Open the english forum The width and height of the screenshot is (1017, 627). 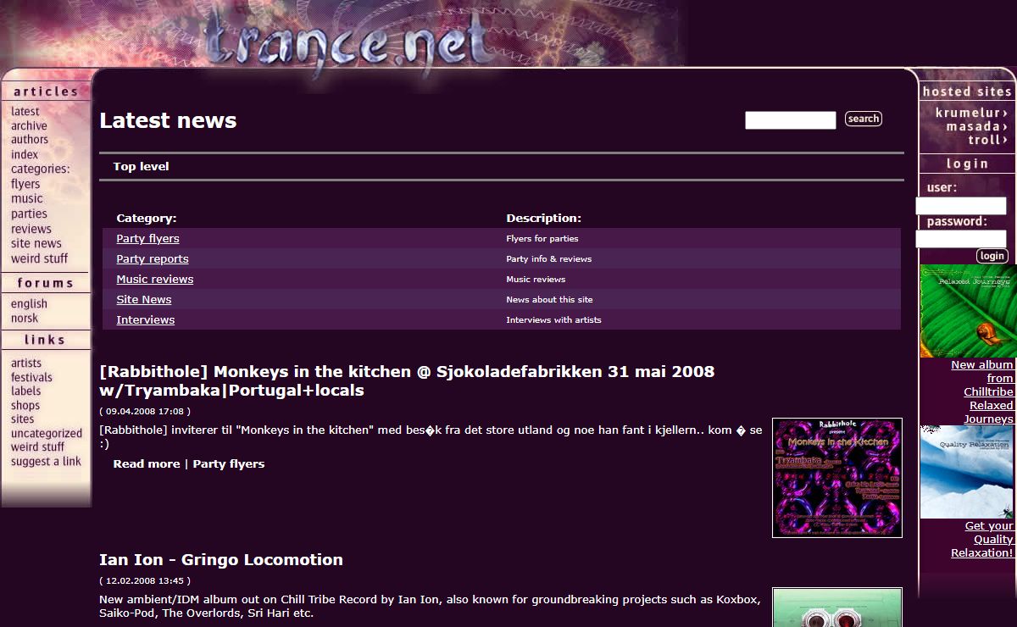[29, 303]
